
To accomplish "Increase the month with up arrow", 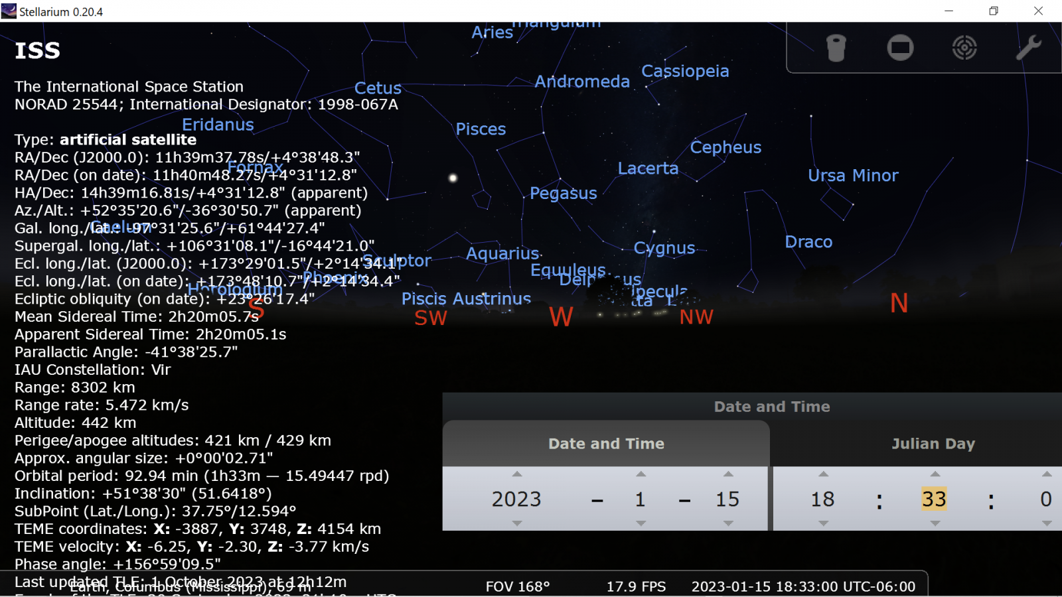I will (641, 474).
